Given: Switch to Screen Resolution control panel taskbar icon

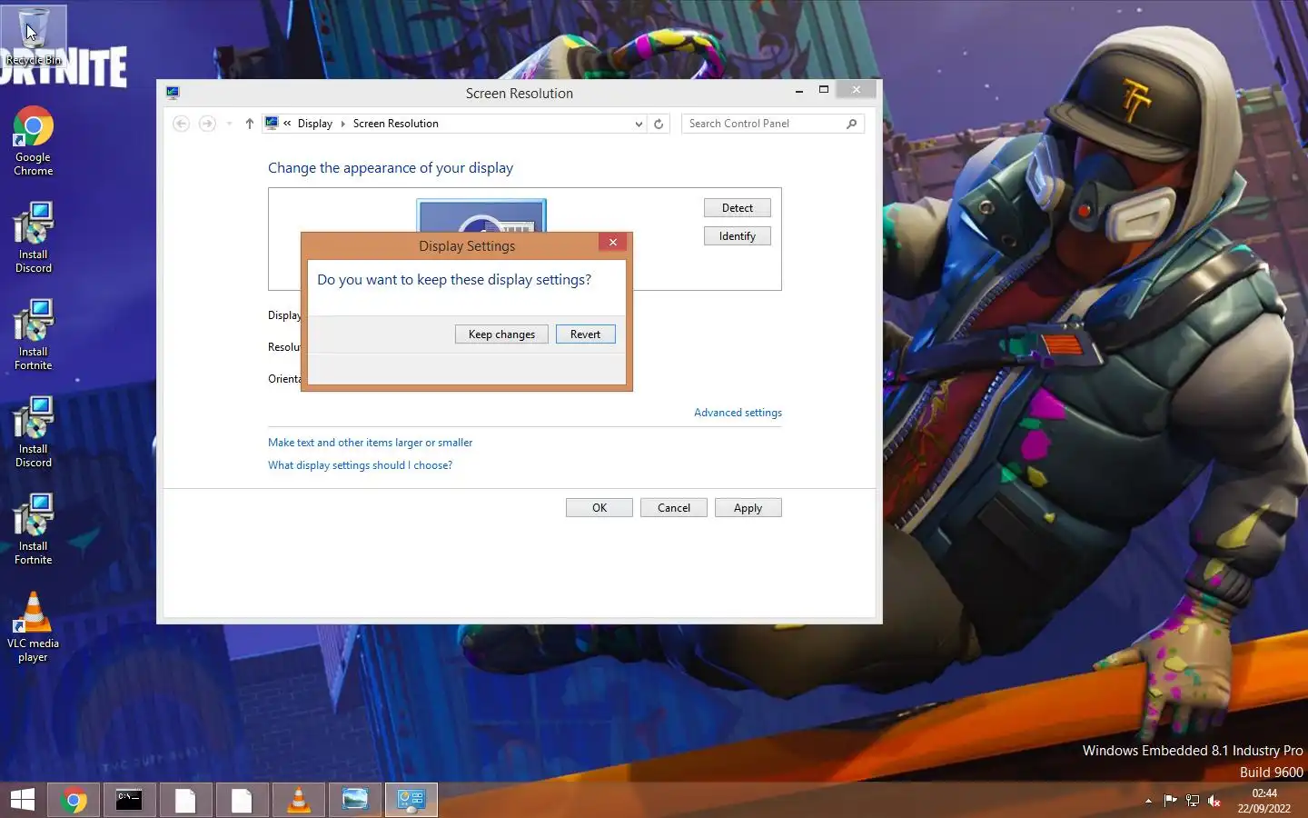Looking at the screenshot, I should pyautogui.click(x=411, y=800).
